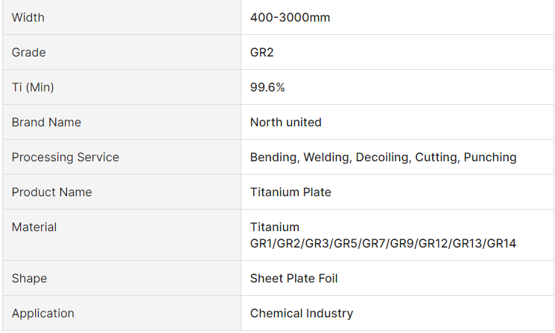Screen dimensions: 555x333
Task: Click the Brand Name label
Action: point(46,122)
